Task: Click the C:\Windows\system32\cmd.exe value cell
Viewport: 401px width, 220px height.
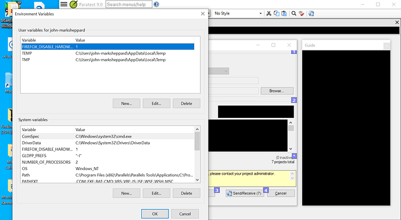Action: (103, 136)
